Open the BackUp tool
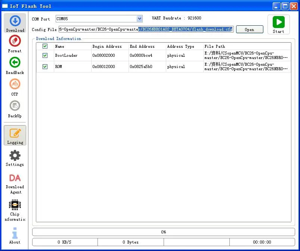 tap(15, 109)
